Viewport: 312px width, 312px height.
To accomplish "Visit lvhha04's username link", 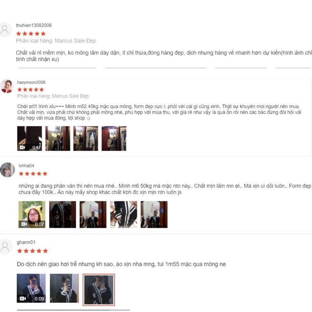I will [x=26, y=165].
